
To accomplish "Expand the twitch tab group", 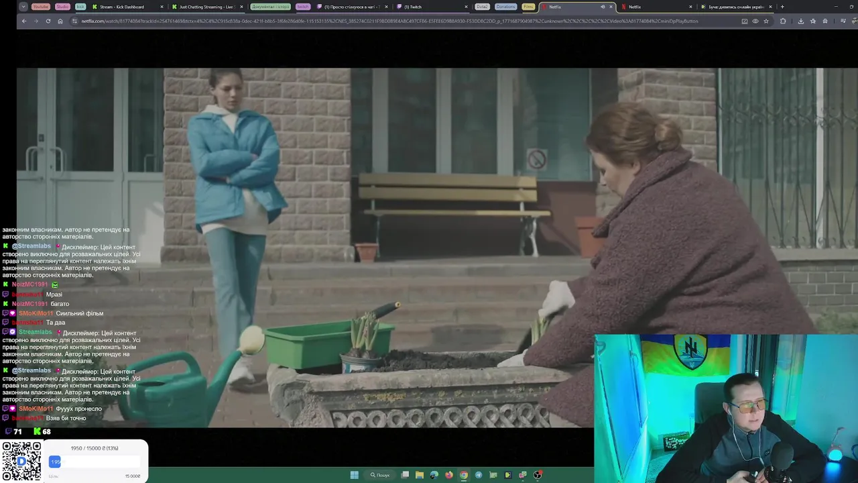I will [303, 7].
